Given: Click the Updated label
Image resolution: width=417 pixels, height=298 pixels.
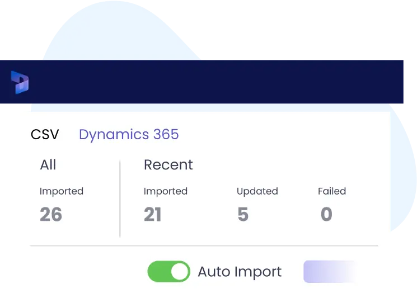Looking at the screenshot, I should tap(257, 191).
